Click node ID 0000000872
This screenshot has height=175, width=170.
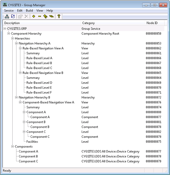154,97
